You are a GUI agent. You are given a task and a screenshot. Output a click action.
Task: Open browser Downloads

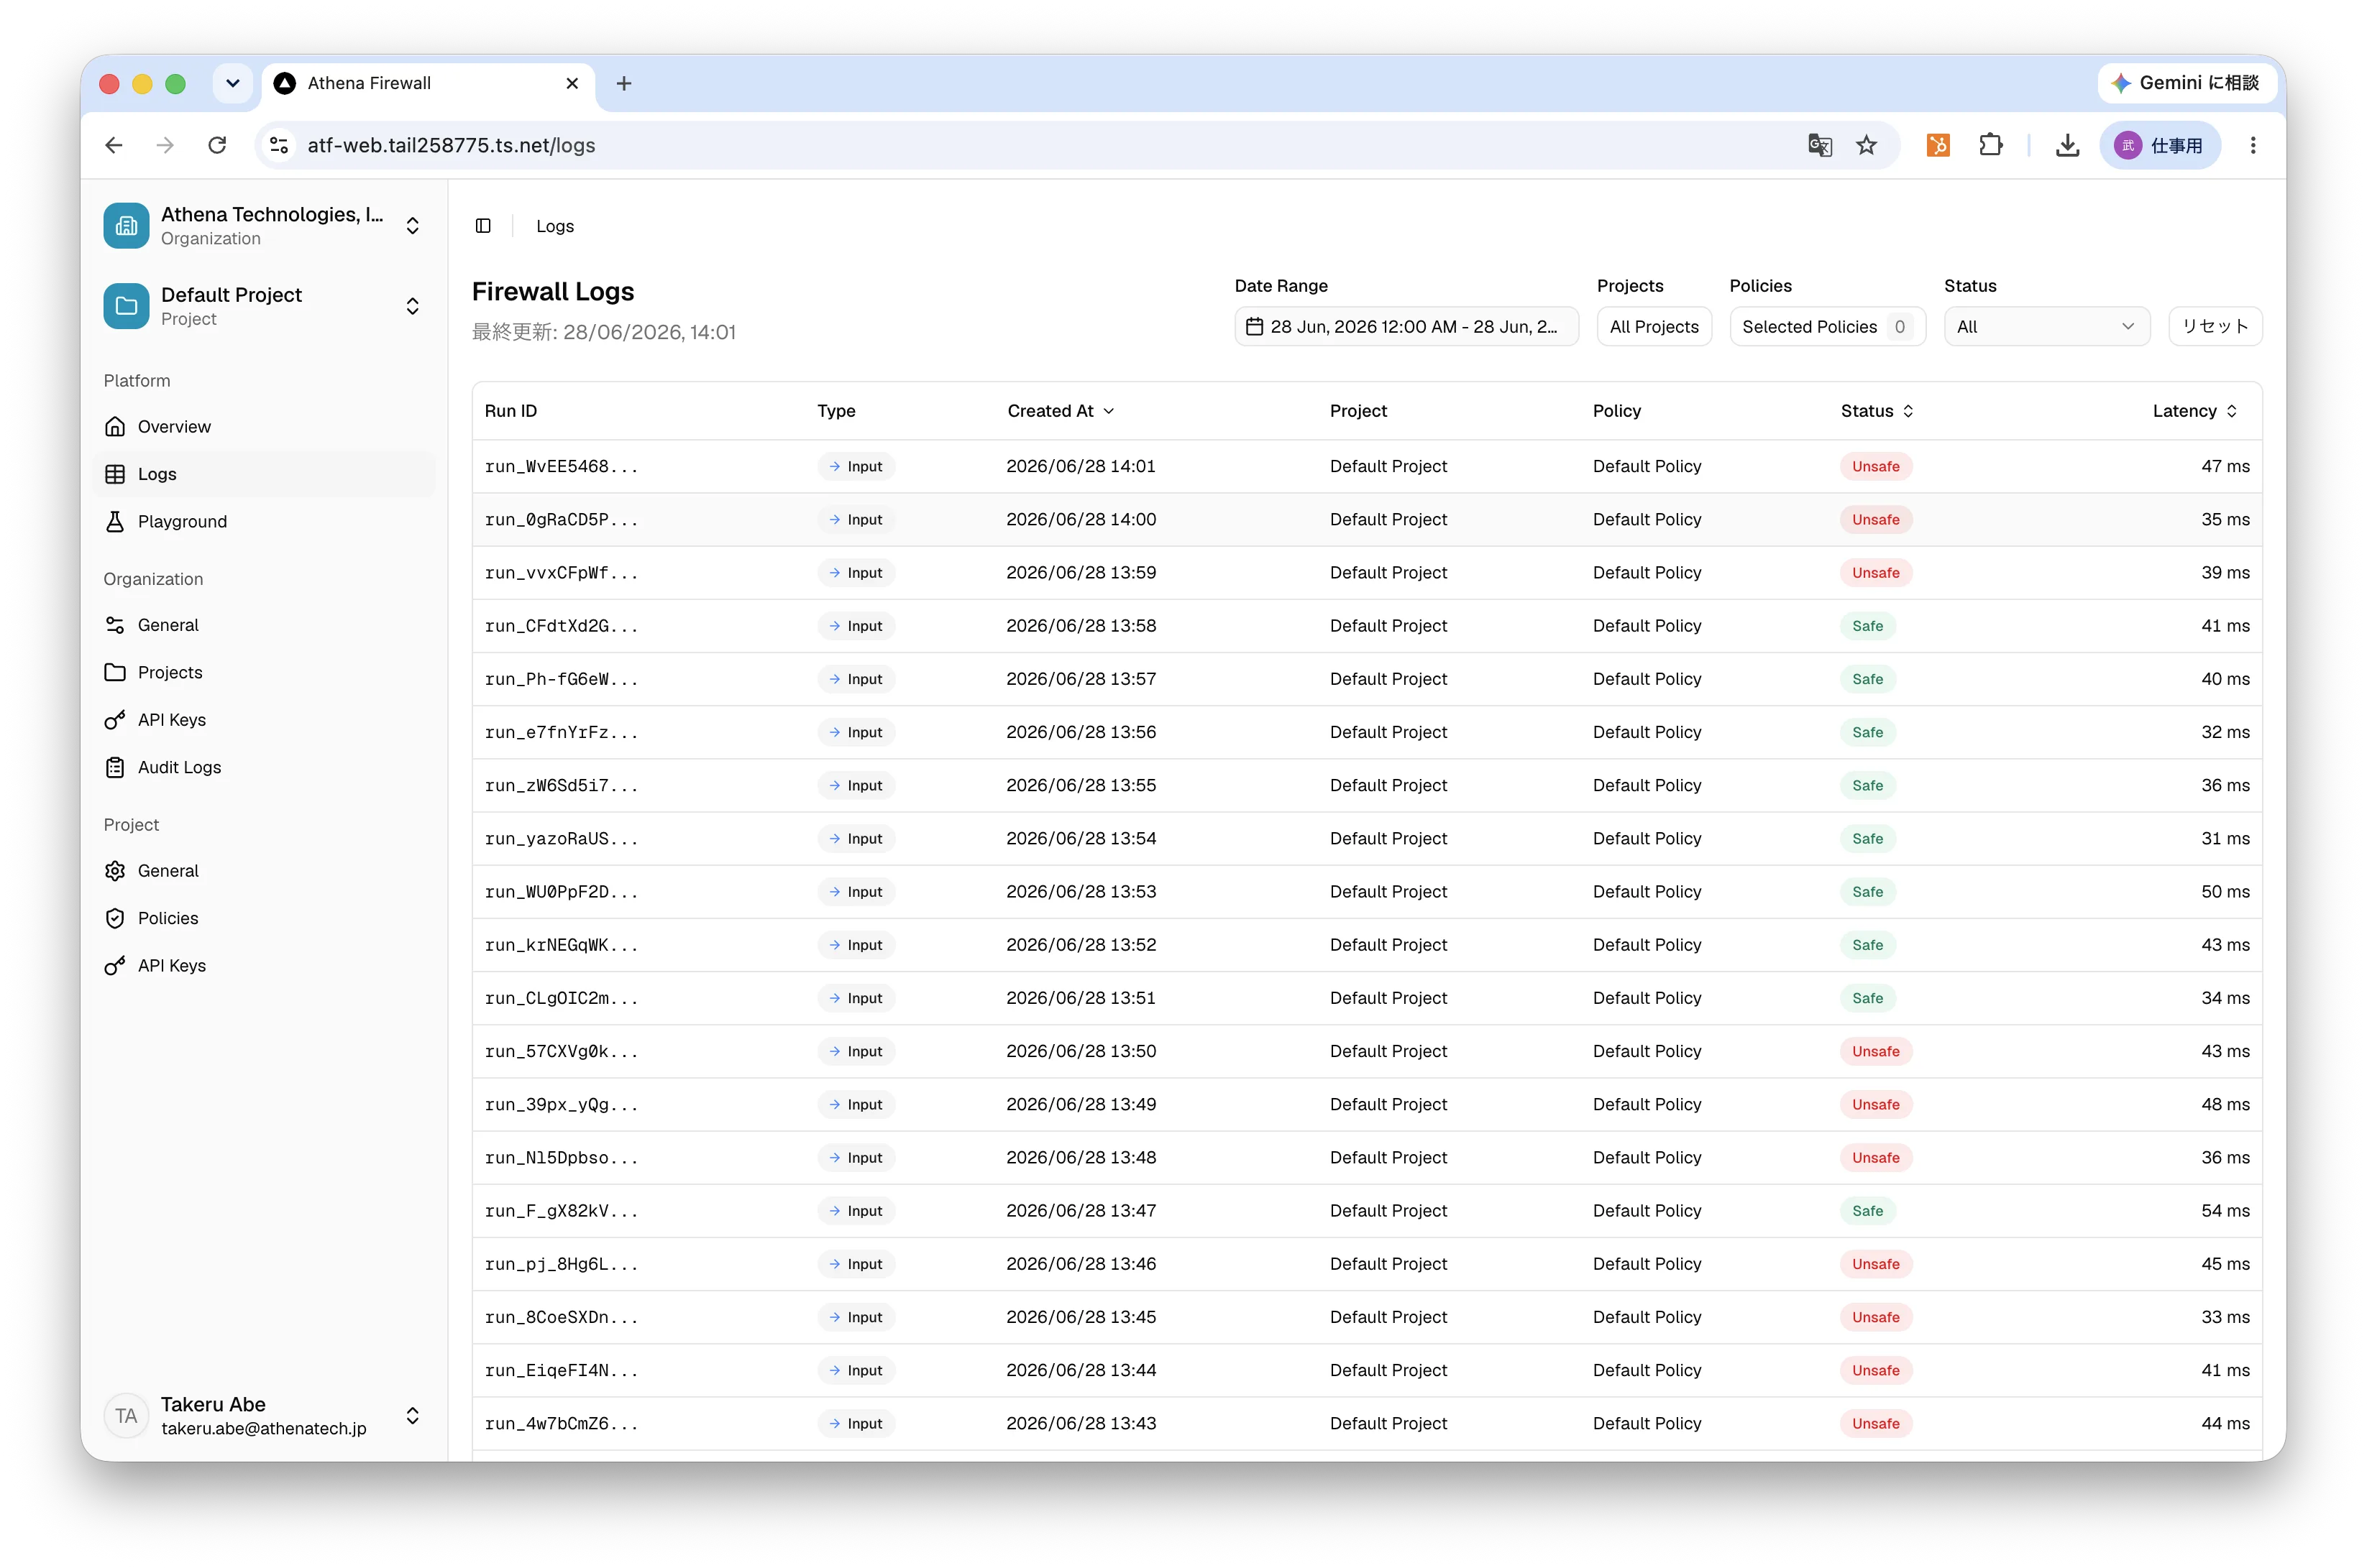pos(2067,146)
